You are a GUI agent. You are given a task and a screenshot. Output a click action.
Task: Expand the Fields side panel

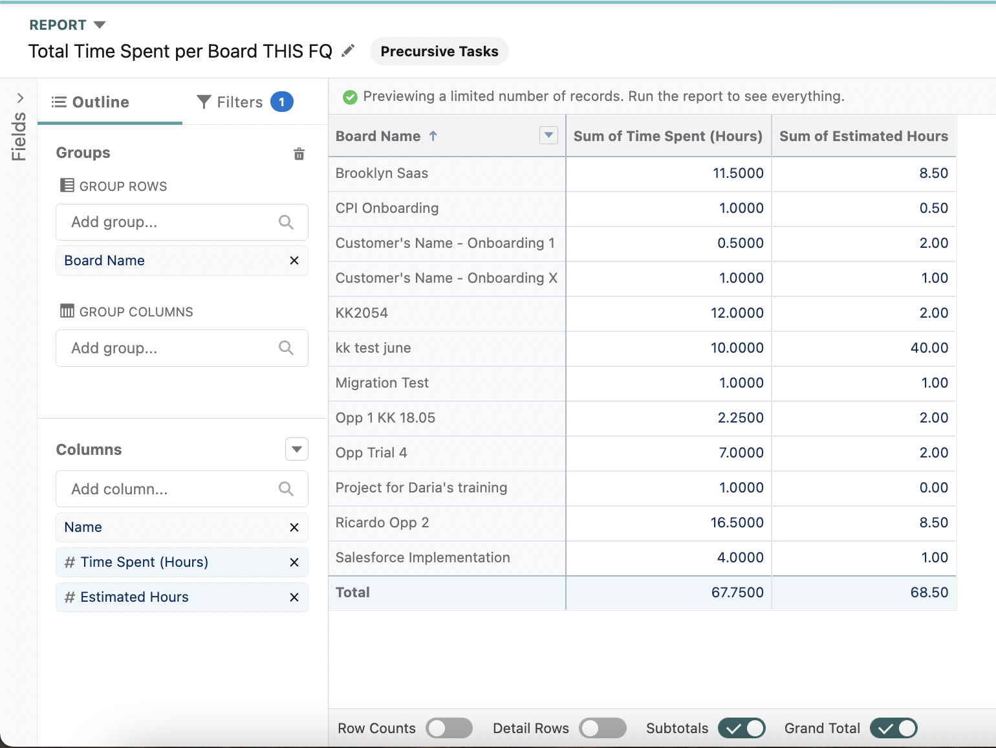point(20,98)
